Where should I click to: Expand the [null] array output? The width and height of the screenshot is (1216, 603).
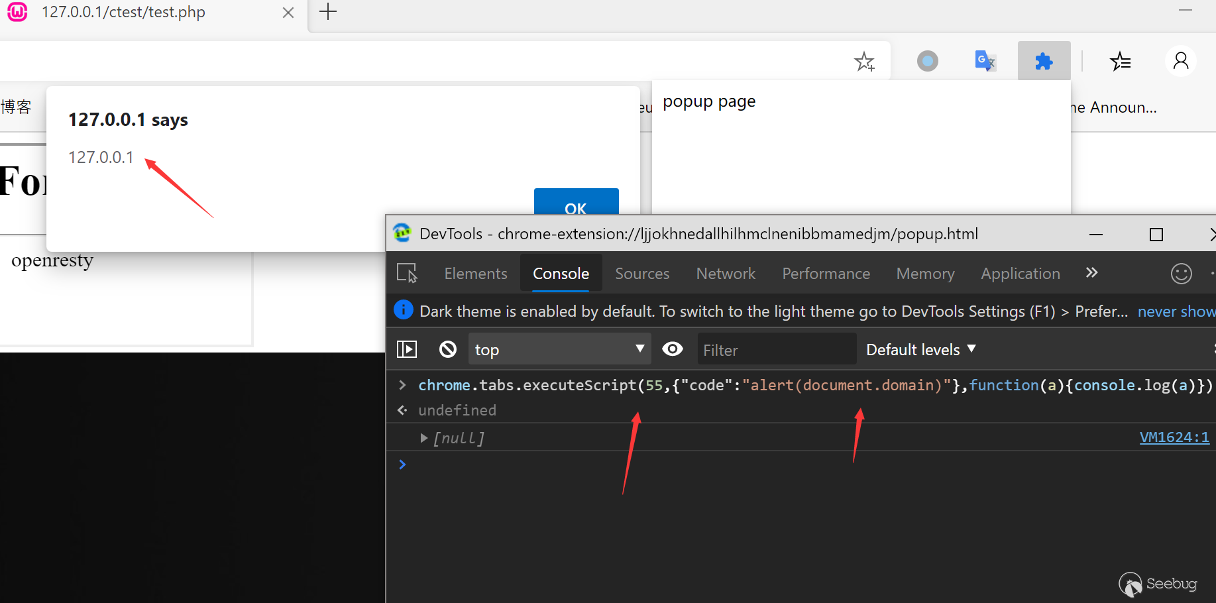click(424, 438)
